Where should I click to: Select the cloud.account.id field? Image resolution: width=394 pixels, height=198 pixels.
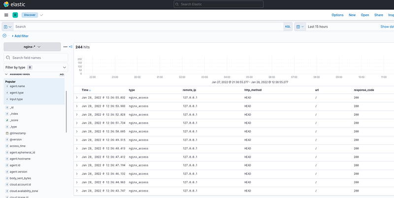(20, 185)
